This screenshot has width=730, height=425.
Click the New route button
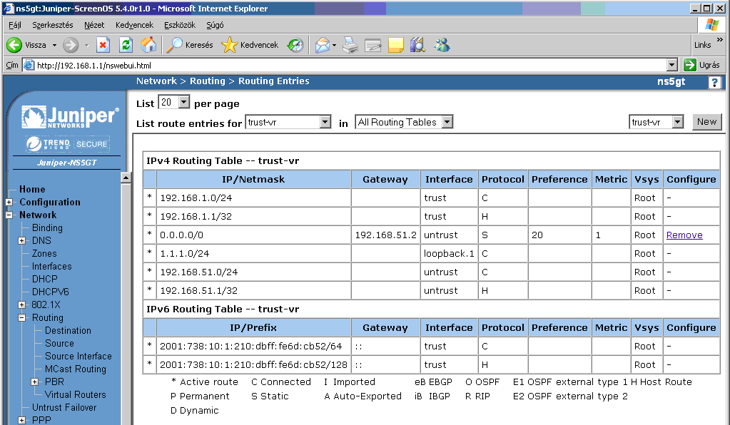(x=706, y=122)
